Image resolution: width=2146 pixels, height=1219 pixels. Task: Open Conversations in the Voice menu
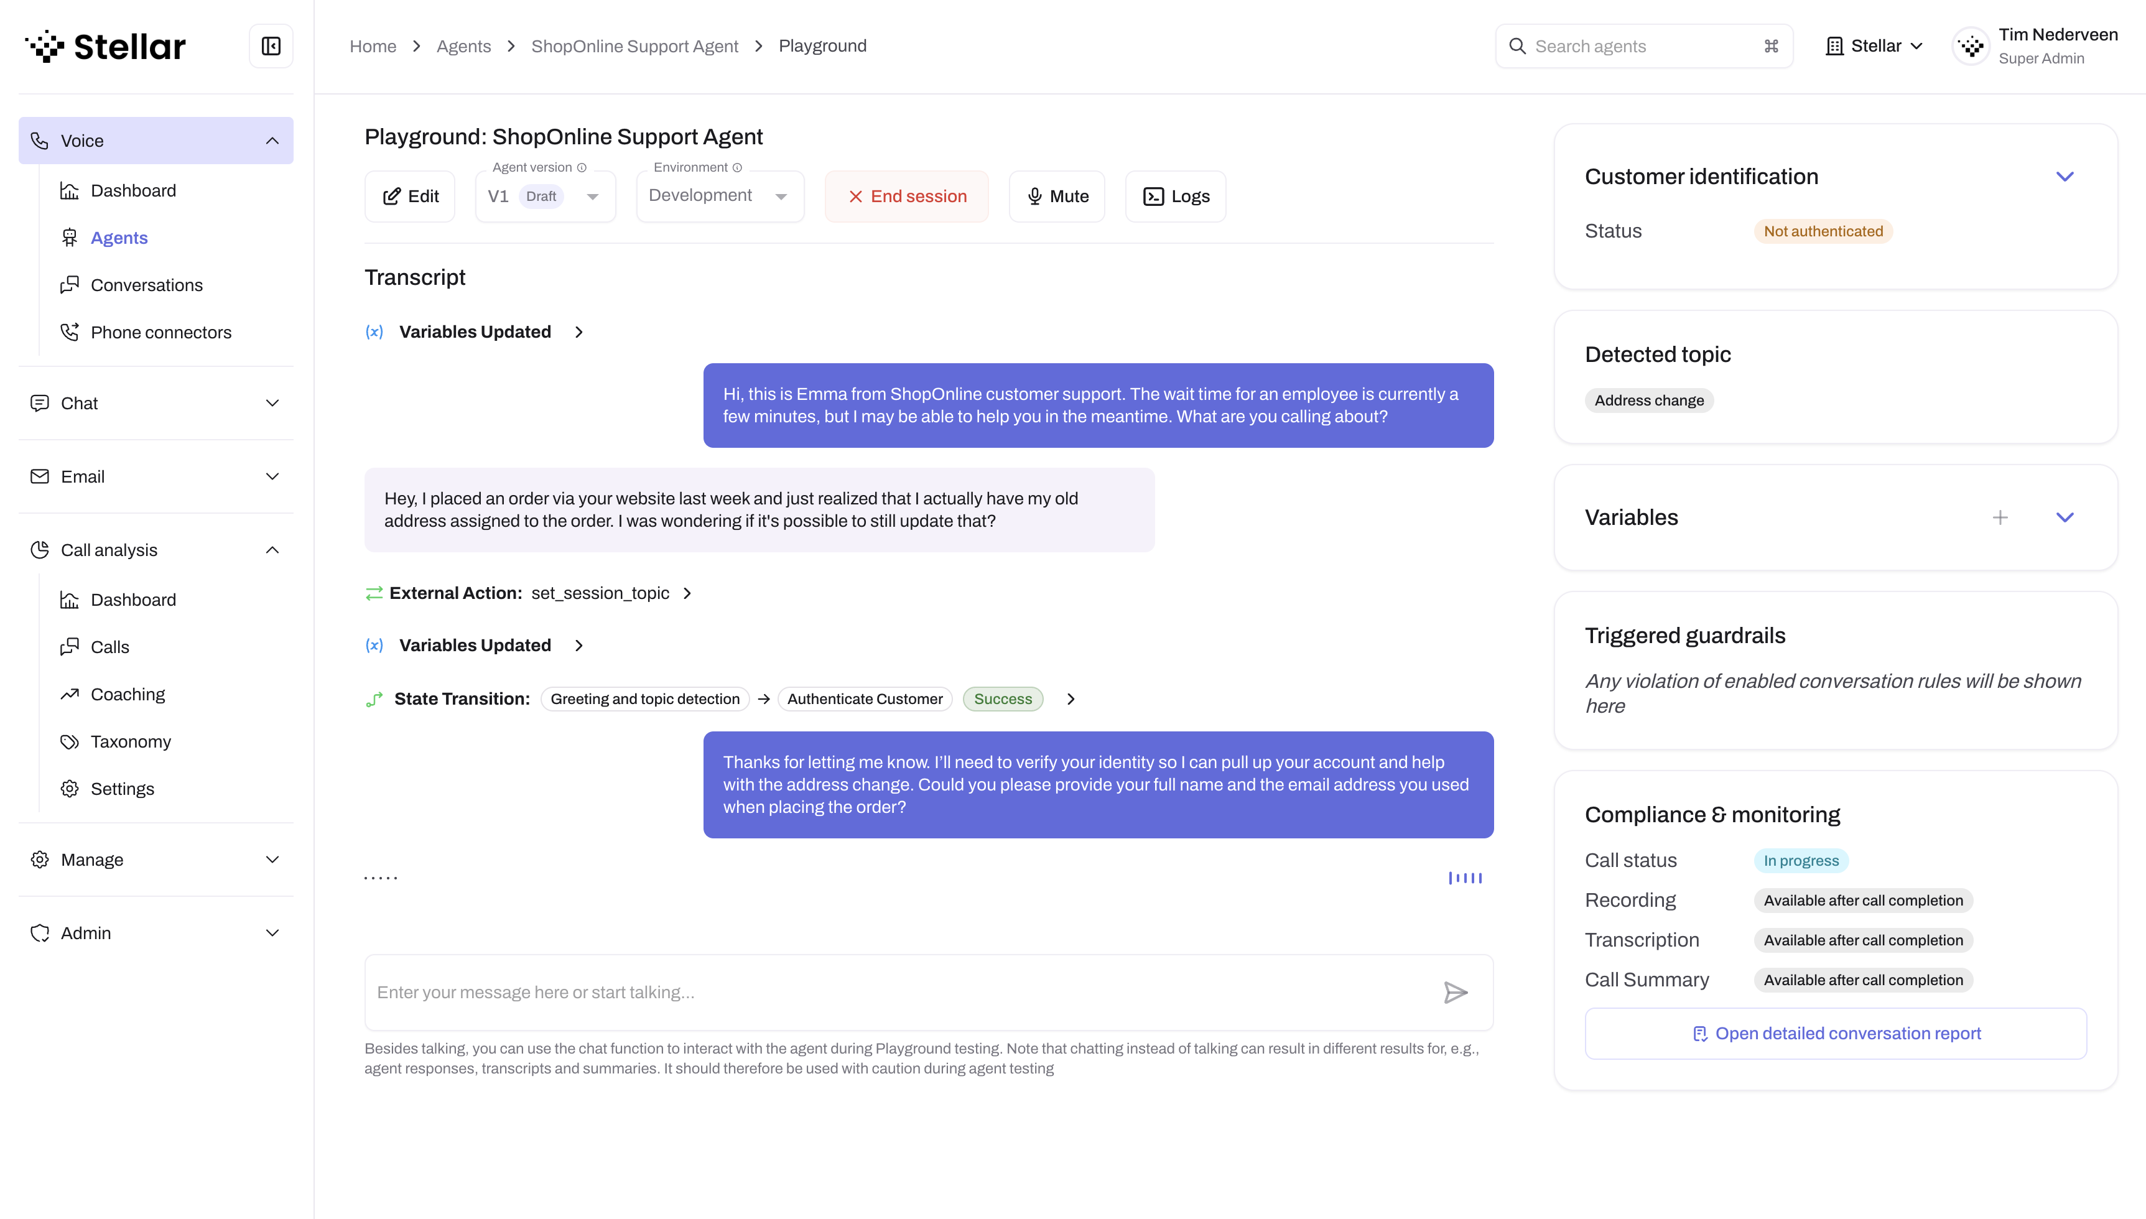tap(147, 285)
